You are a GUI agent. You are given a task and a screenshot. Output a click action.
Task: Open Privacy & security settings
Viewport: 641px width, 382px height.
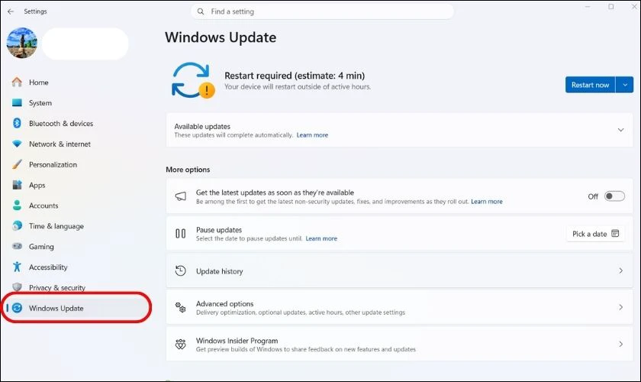pyautogui.click(x=56, y=287)
